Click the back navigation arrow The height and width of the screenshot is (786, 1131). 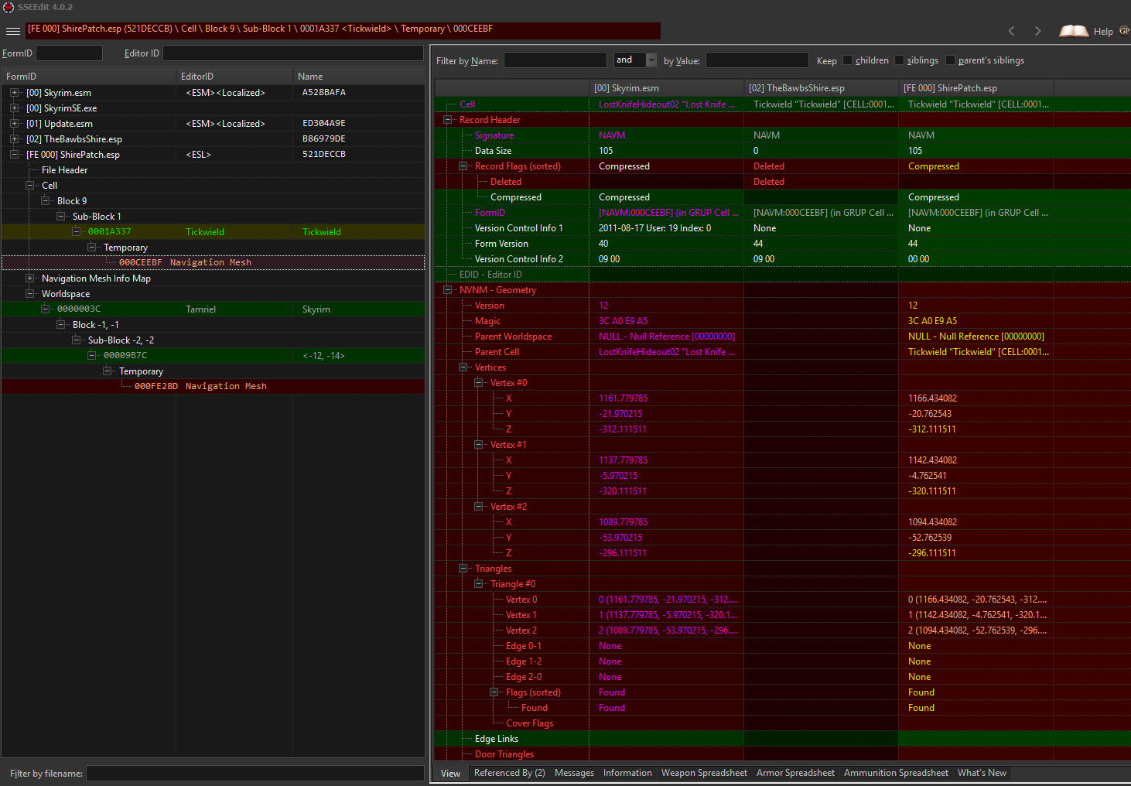1011,31
